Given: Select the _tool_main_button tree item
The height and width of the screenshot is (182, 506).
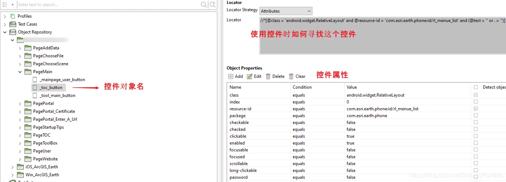Looking at the screenshot, I should pos(58,96).
